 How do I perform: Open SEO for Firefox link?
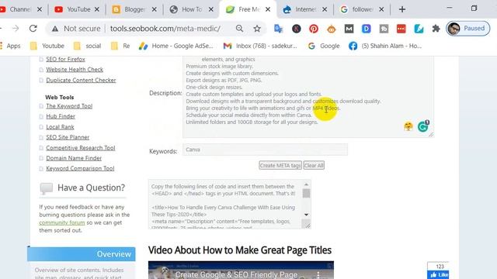click(65, 59)
